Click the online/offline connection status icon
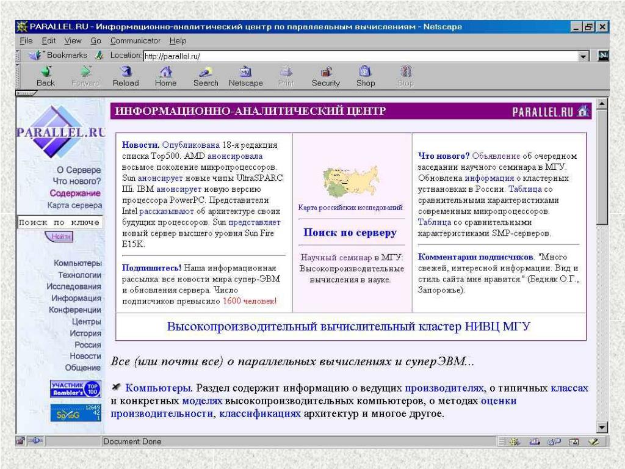625x469 pixels. 35,441
